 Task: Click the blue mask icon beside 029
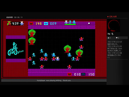[46, 23]
